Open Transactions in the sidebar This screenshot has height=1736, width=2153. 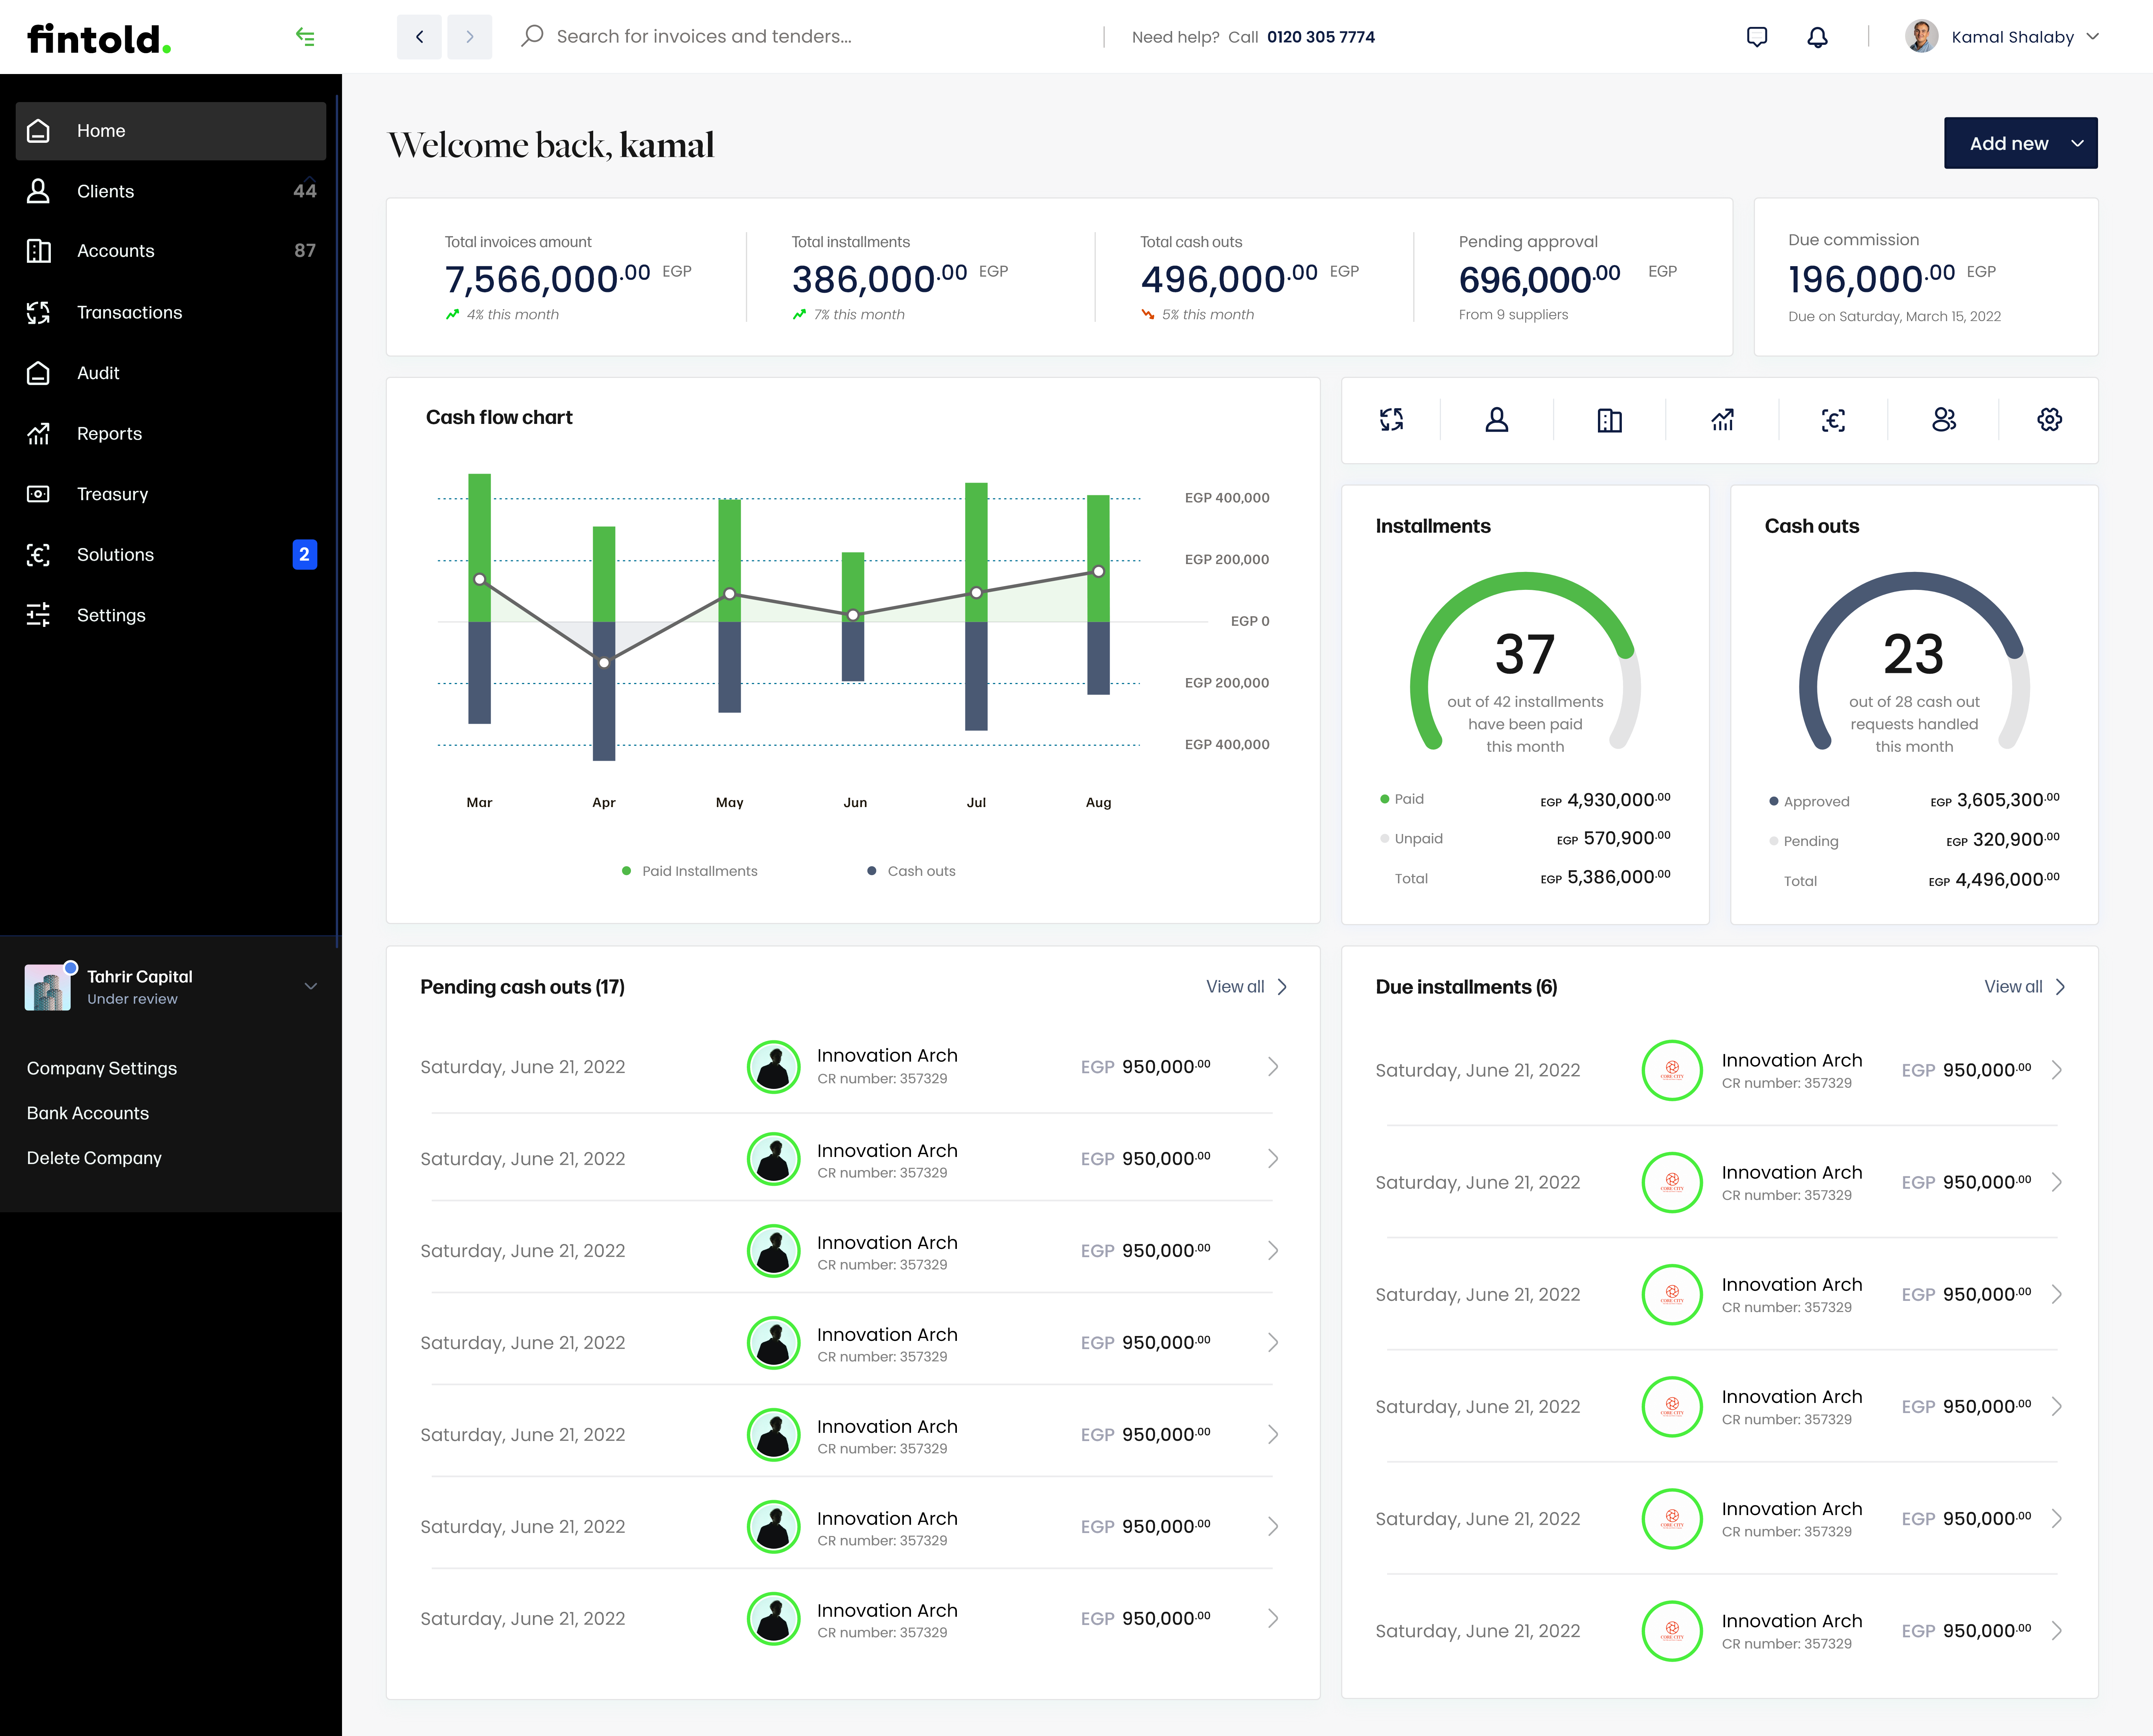point(129,312)
